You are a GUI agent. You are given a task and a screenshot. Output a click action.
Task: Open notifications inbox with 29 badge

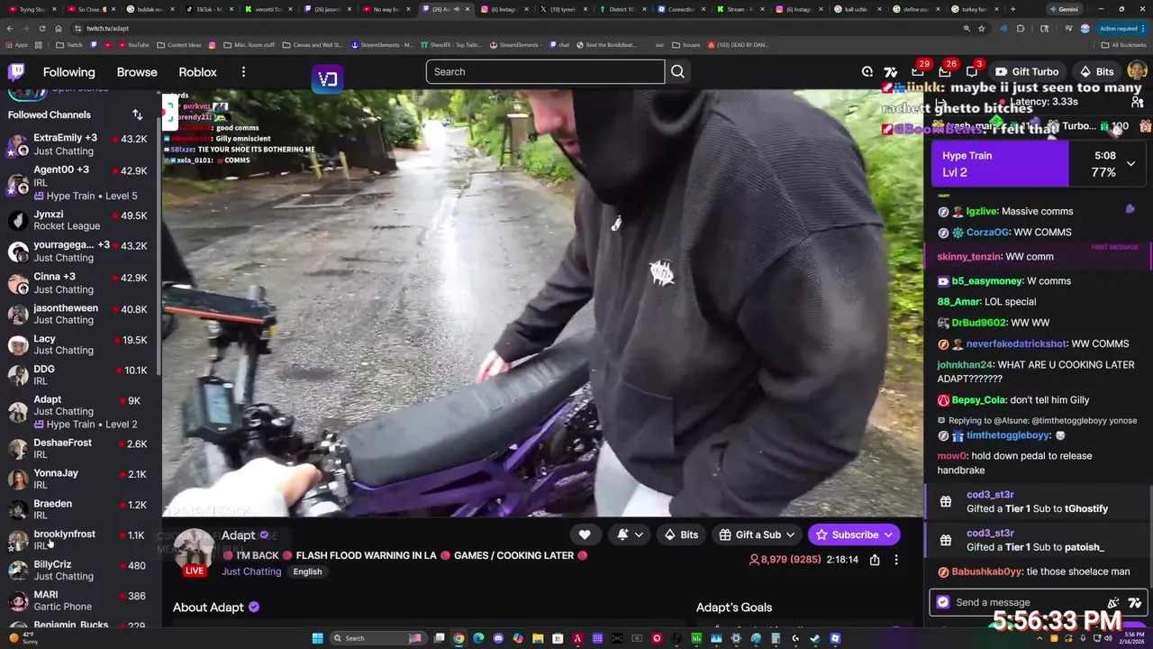[918, 72]
